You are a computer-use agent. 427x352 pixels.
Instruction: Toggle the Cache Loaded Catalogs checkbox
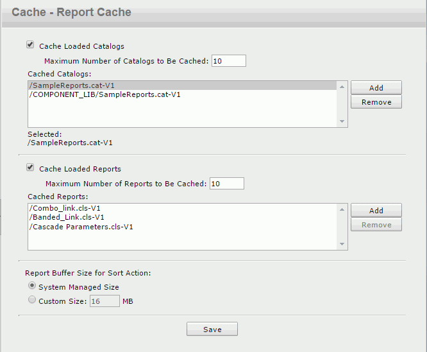[x=30, y=45]
